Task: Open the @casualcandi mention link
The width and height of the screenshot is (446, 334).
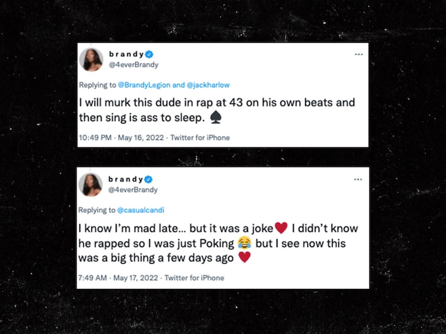Action: pyautogui.click(x=140, y=210)
